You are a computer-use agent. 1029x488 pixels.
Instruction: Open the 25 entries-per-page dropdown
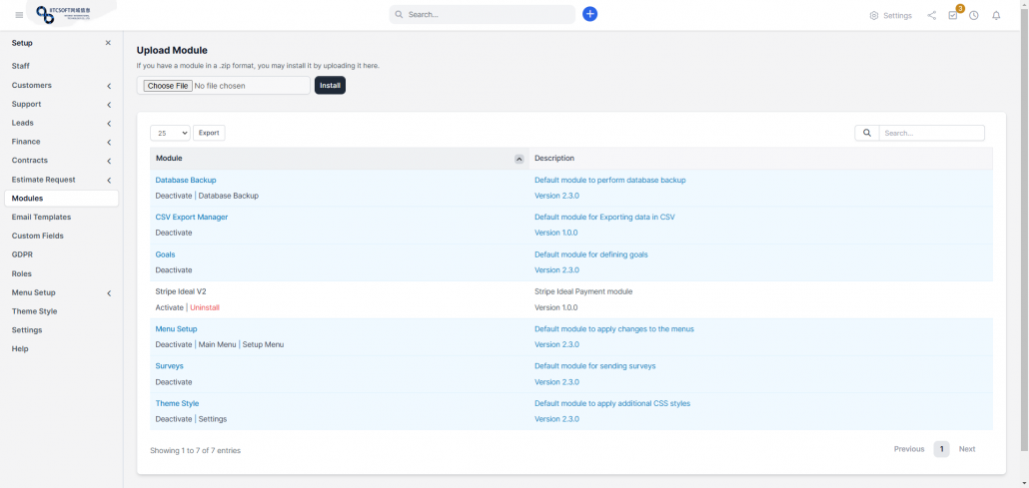[x=170, y=133]
